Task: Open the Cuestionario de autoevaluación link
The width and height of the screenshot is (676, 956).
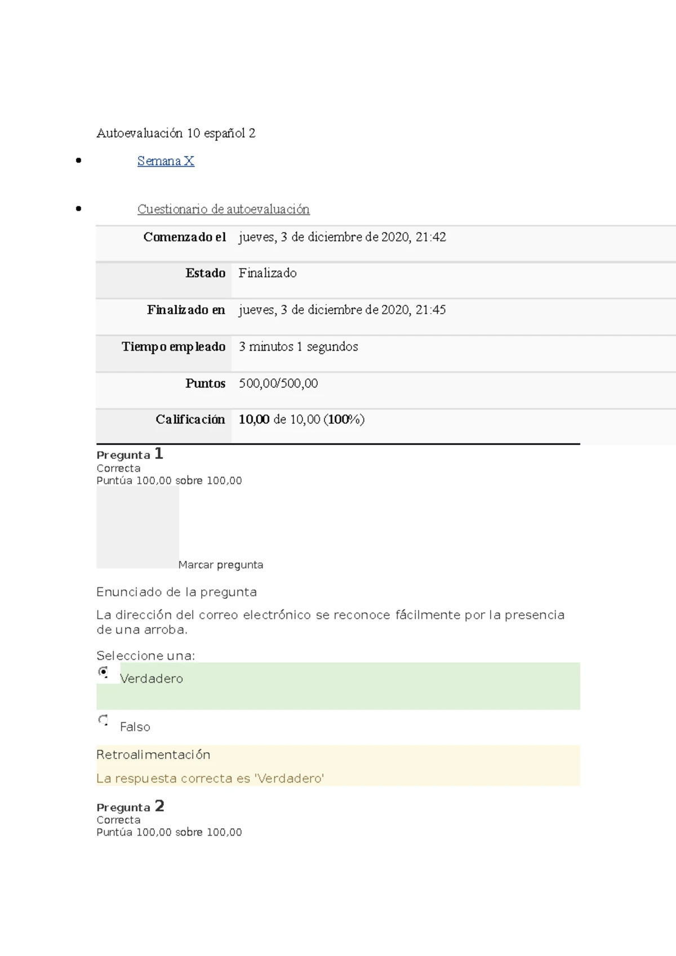Action: click(x=223, y=209)
